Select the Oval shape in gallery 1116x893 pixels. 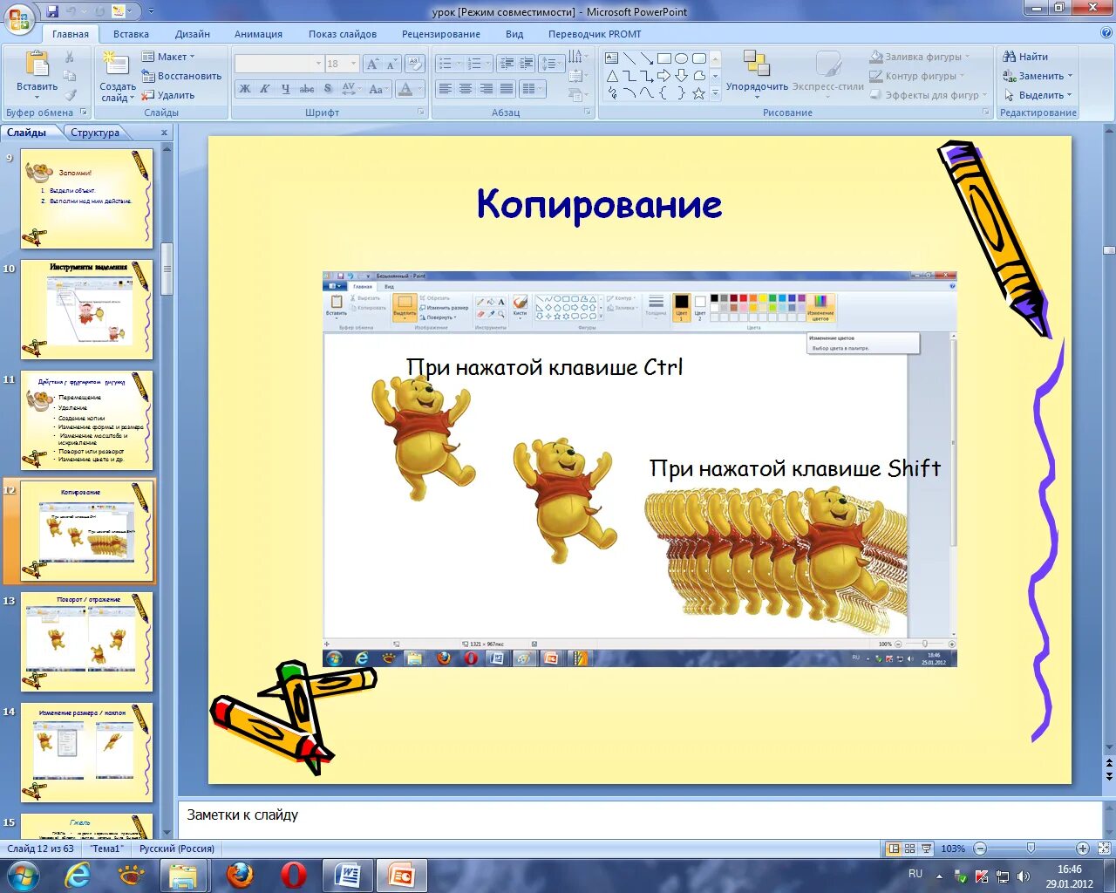click(682, 58)
